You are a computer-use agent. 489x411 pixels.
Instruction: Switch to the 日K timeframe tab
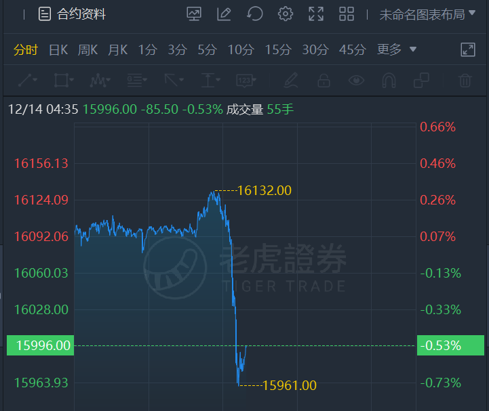tap(58, 49)
